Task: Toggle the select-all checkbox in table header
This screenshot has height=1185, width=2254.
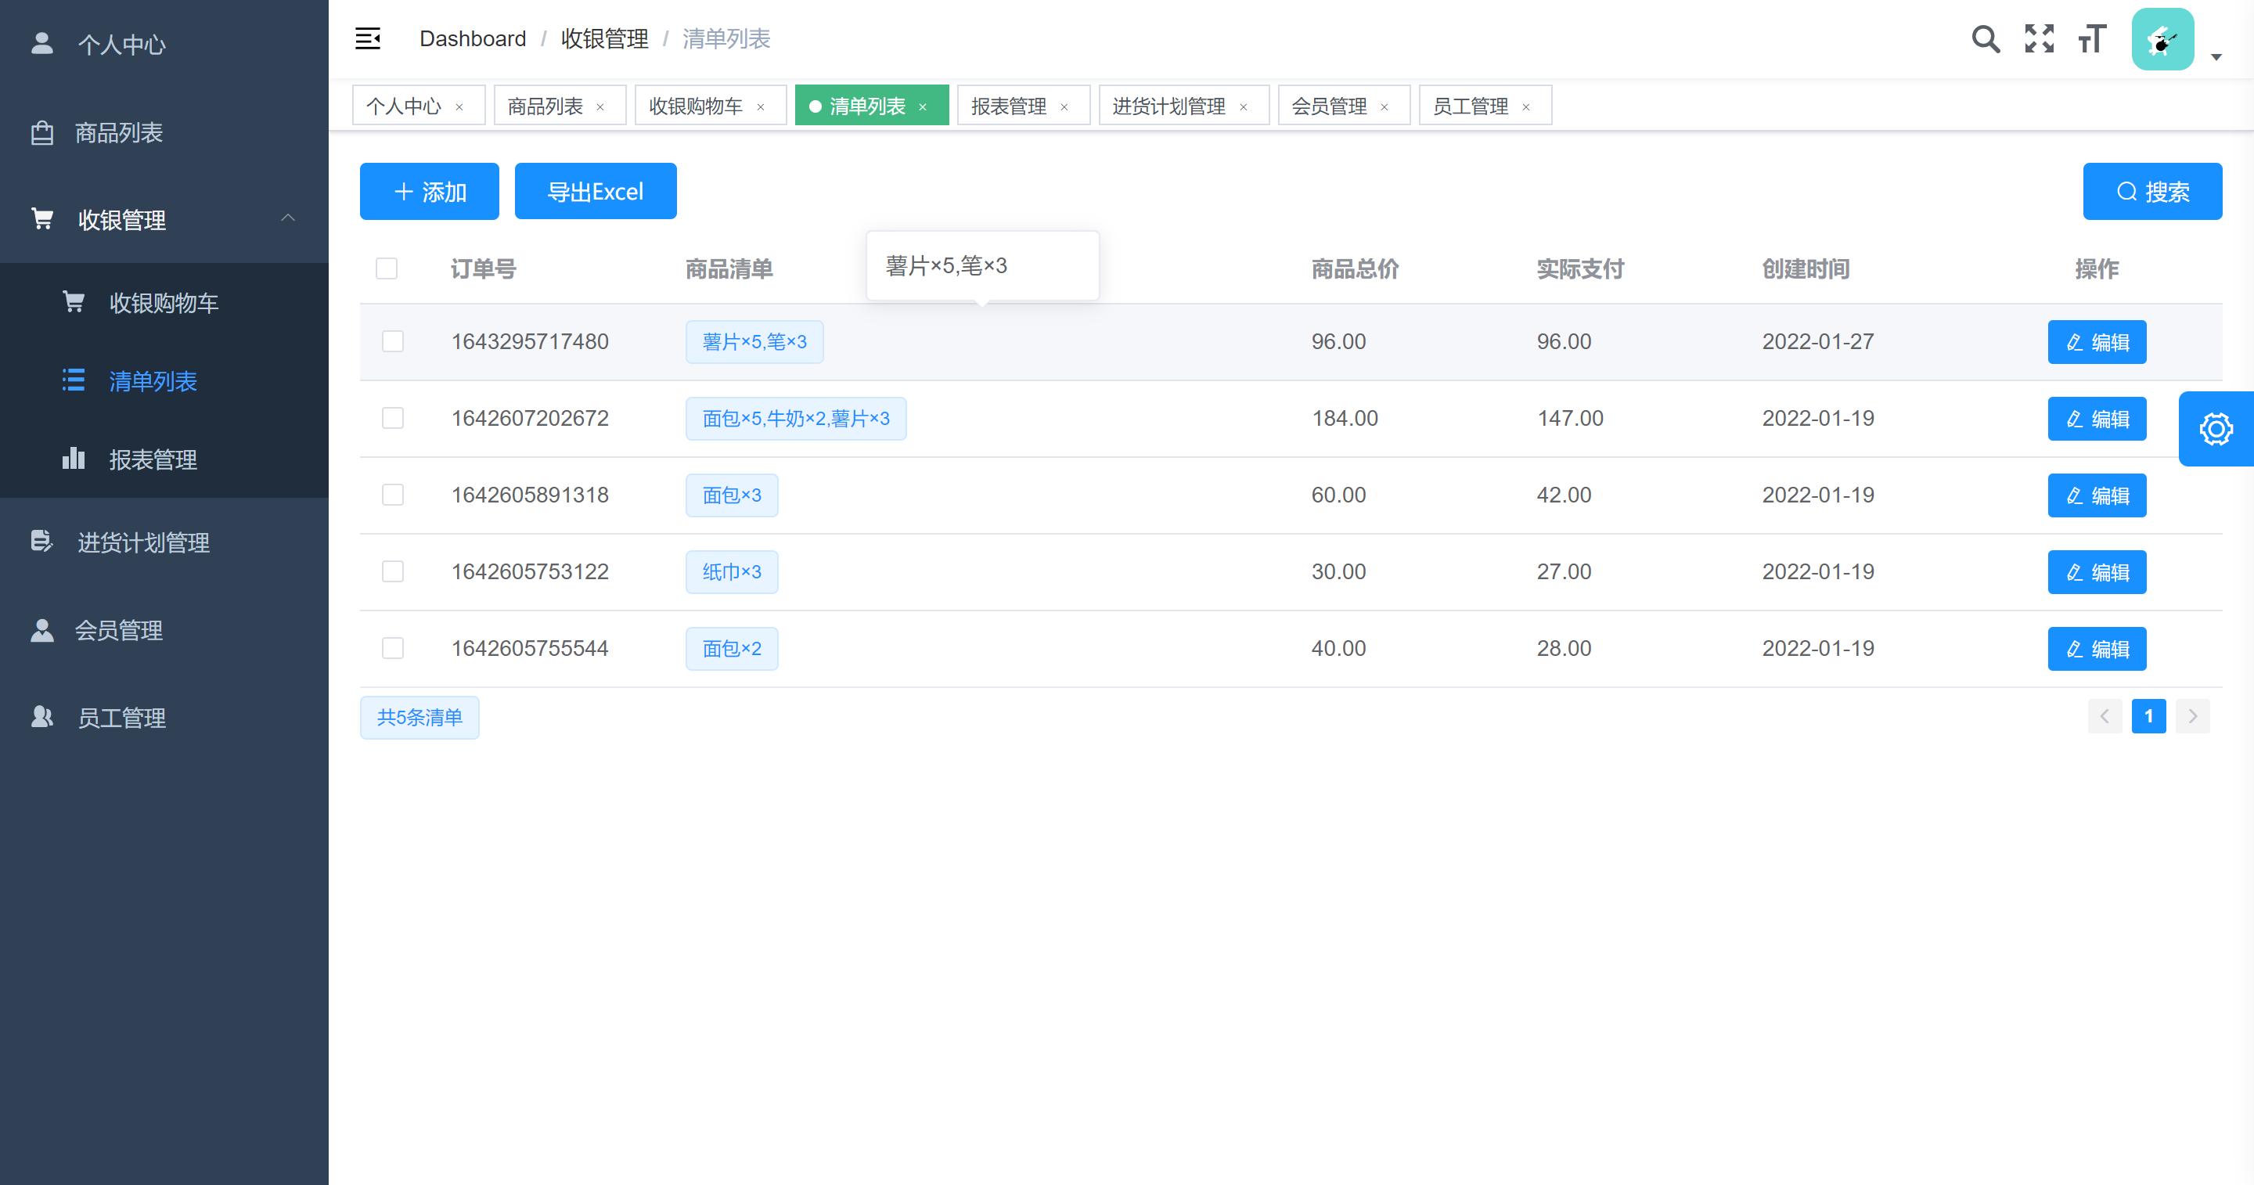Action: 386,268
